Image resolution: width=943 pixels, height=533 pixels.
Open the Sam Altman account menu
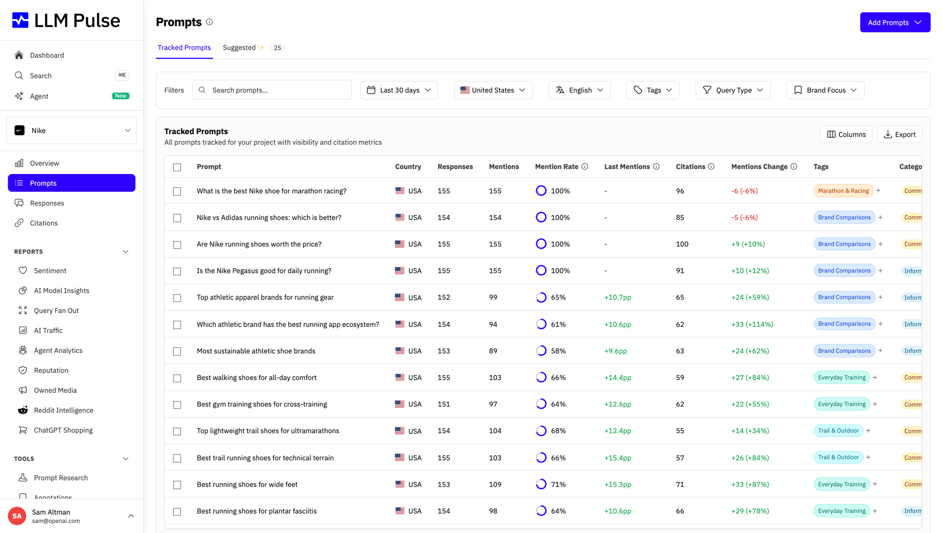[72, 516]
